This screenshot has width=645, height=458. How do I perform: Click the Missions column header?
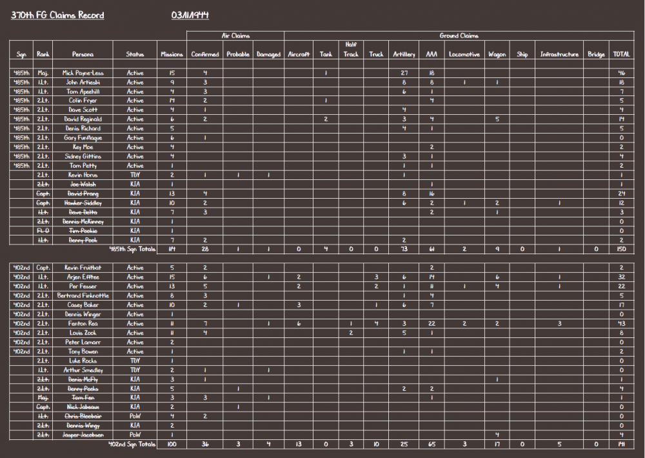tap(172, 55)
